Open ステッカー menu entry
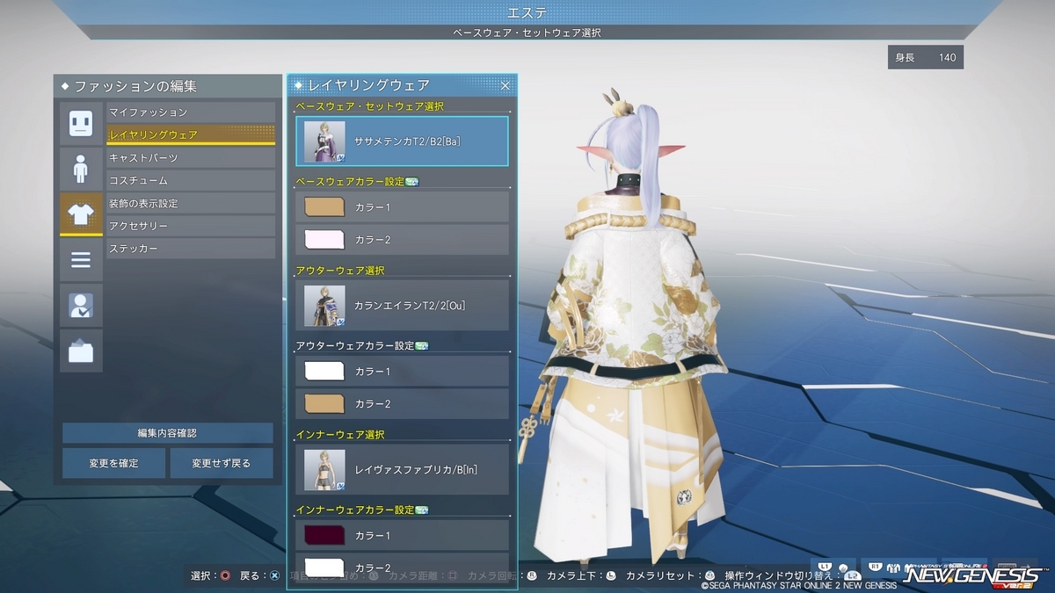Viewport: 1055px width, 593px height. click(x=191, y=249)
